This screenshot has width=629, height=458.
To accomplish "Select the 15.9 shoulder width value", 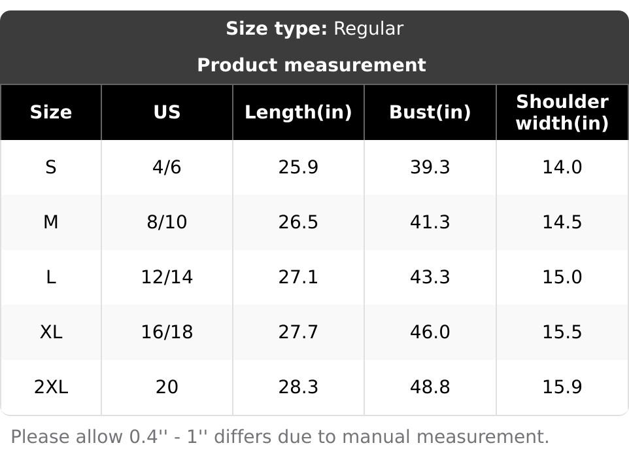I will 562,387.
